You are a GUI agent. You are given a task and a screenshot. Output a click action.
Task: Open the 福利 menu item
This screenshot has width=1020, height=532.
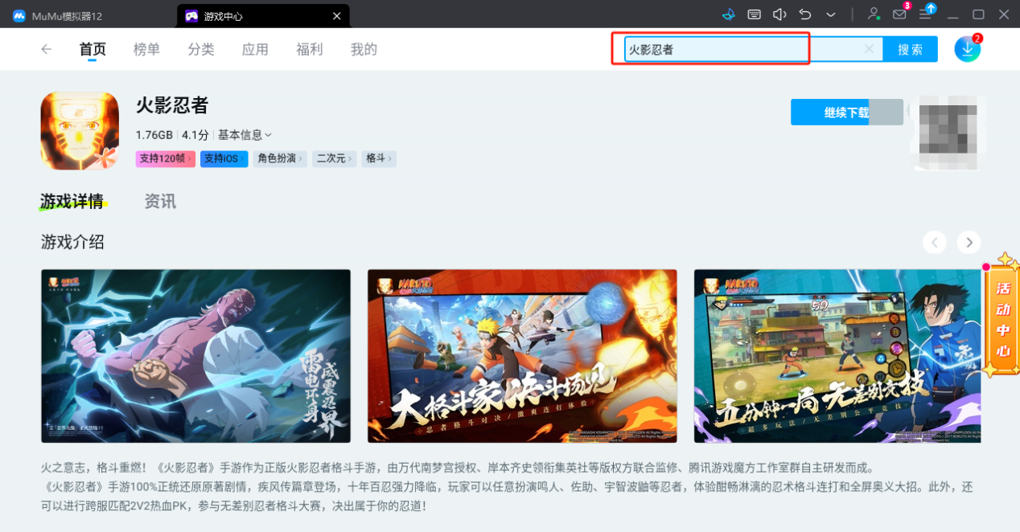click(309, 49)
